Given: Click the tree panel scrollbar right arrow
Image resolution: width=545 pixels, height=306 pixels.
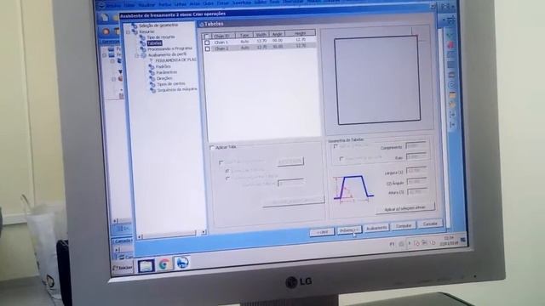Looking at the screenshot, I should coord(204,232).
